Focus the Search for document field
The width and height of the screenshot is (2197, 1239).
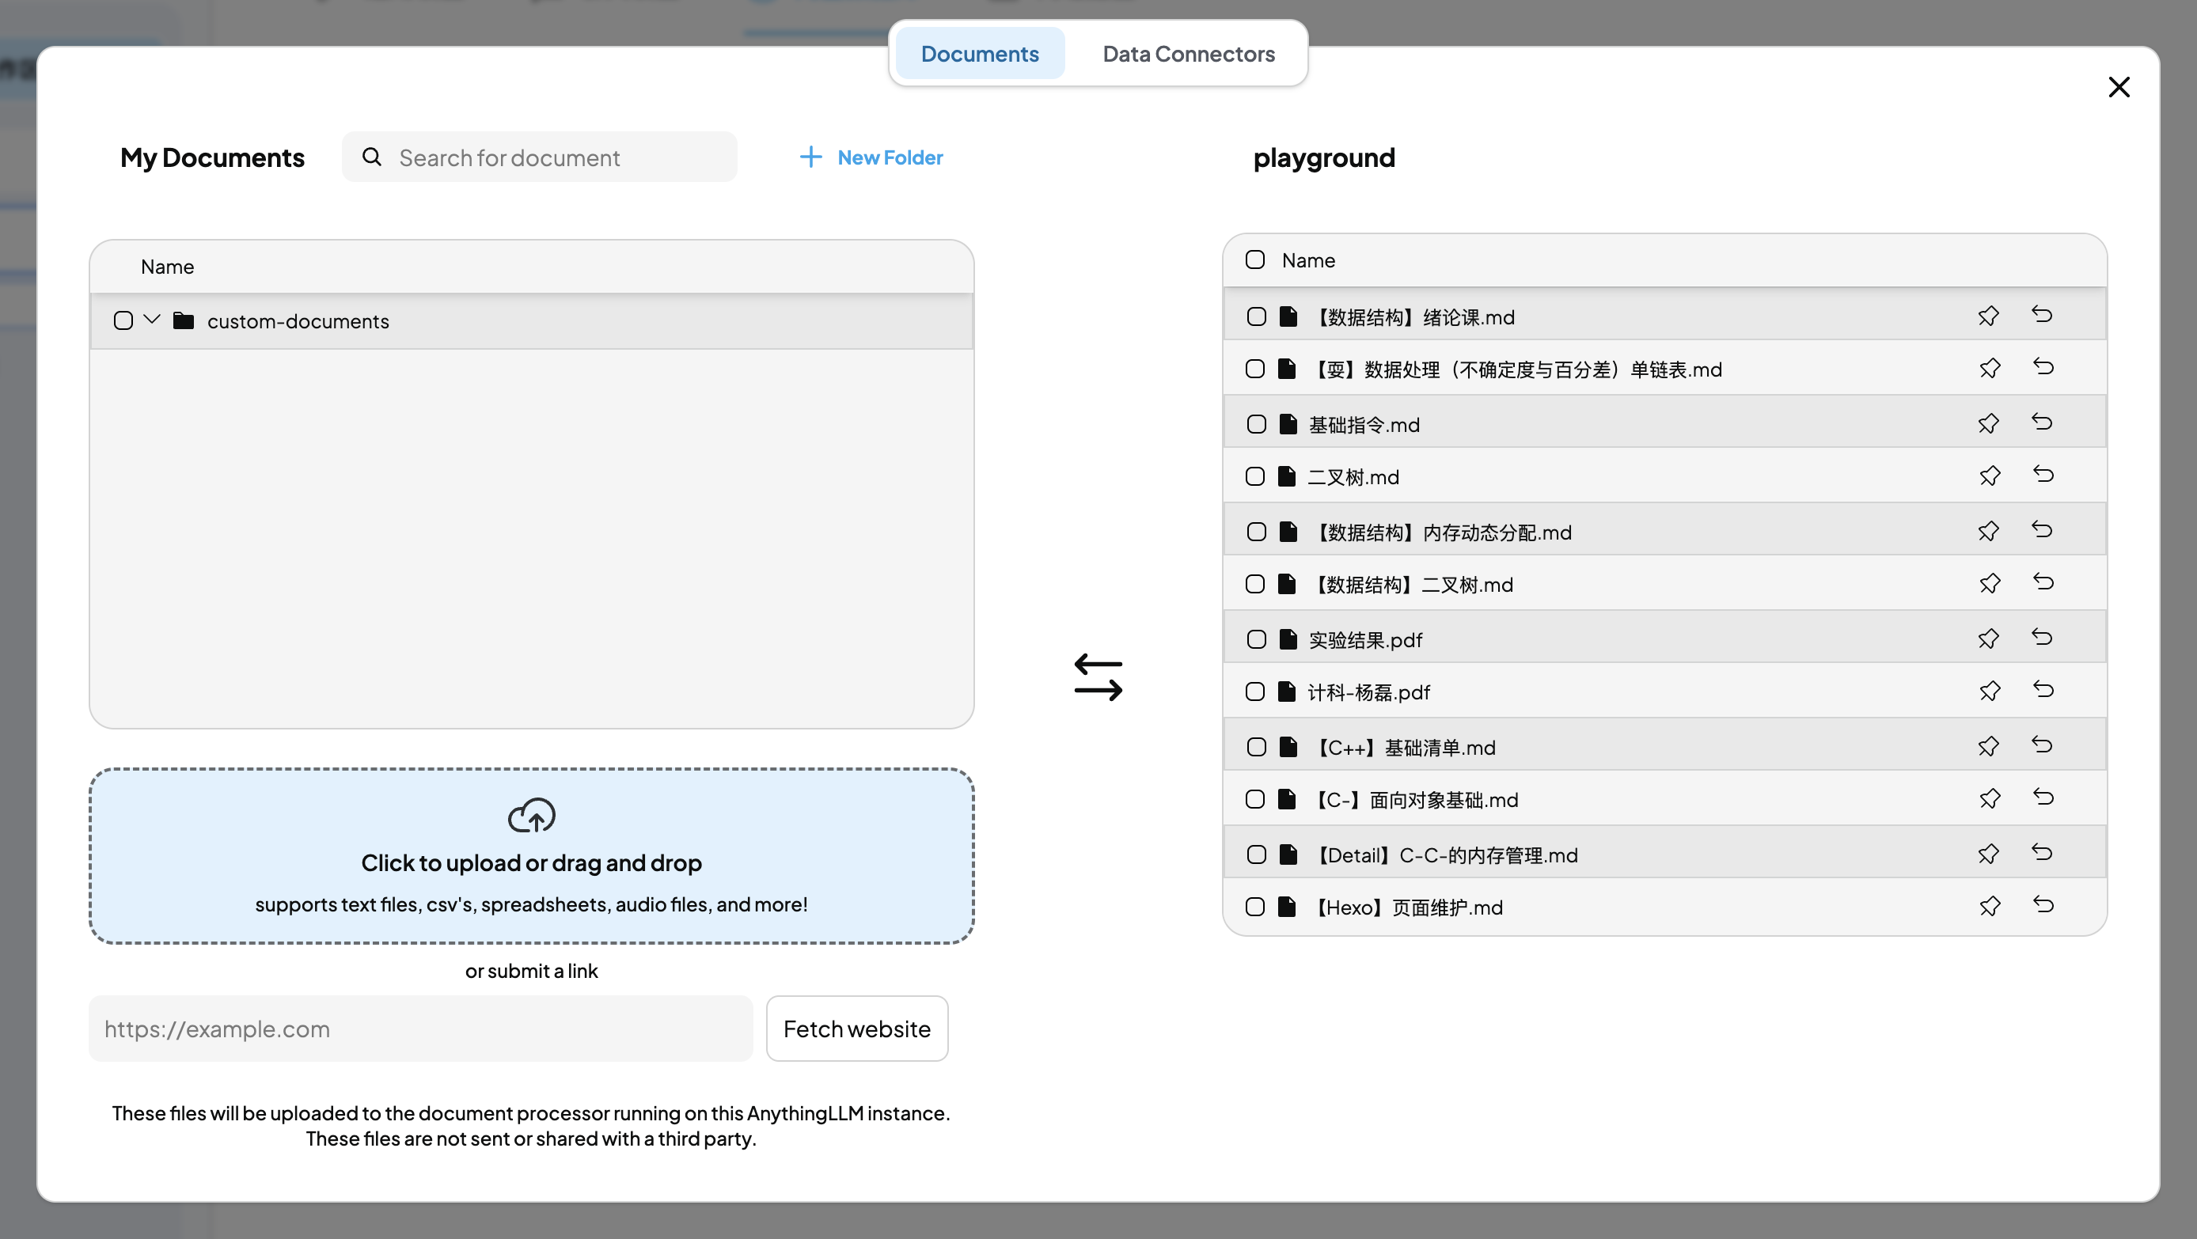[554, 157]
